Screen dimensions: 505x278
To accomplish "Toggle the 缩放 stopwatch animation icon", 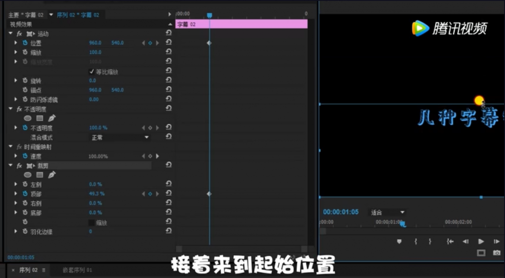I will pyautogui.click(x=25, y=52).
